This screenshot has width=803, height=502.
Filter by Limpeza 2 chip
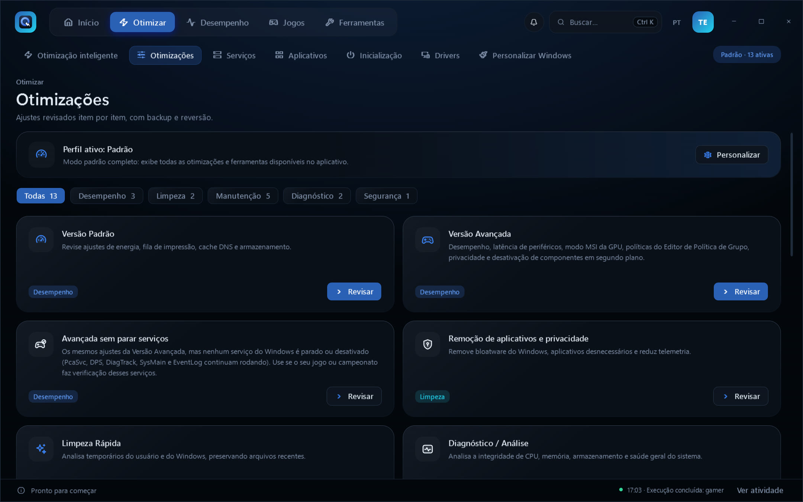[x=175, y=196]
